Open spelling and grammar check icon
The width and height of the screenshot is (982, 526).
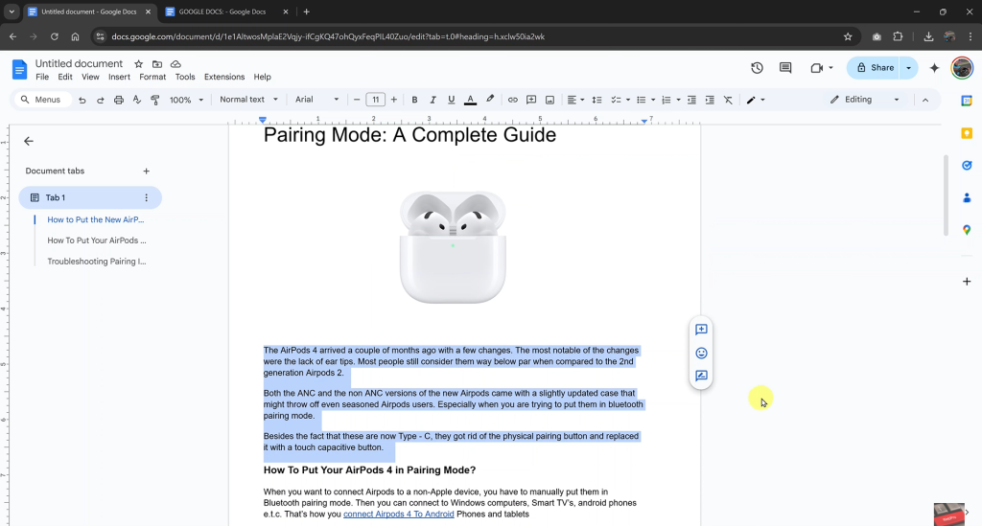coord(136,100)
